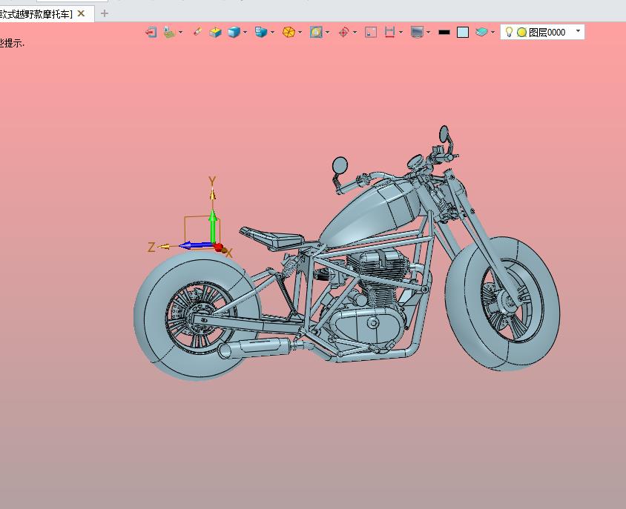Click the blue shaded cube display icon
Screen dimensions: 626x509
coord(234,32)
